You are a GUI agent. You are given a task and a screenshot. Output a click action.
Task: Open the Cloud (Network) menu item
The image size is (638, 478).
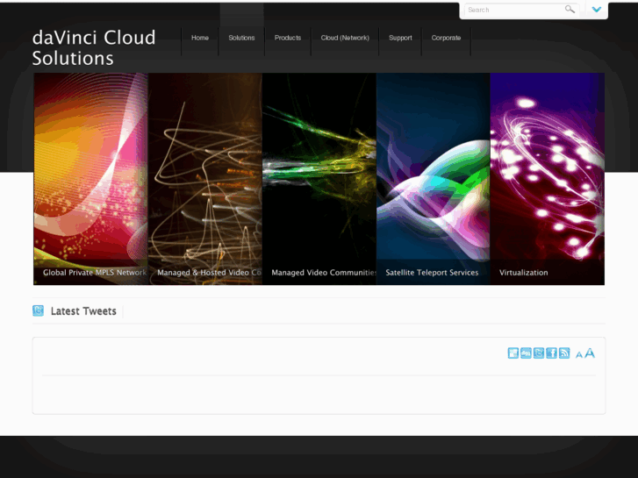click(345, 38)
